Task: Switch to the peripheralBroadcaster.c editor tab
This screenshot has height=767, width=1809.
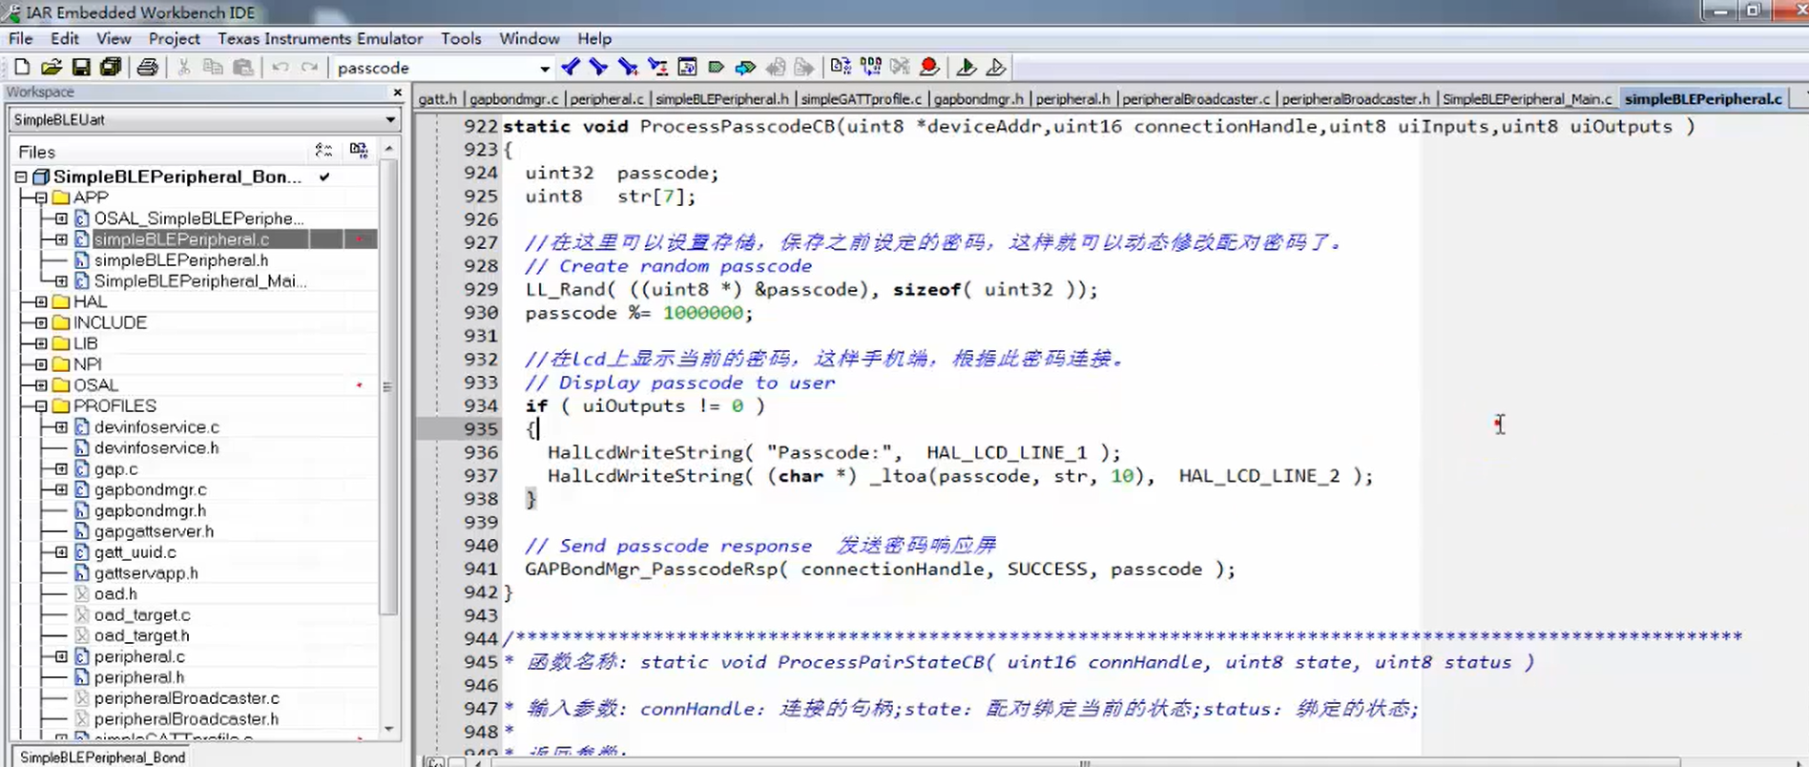Action: click(x=1196, y=98)
